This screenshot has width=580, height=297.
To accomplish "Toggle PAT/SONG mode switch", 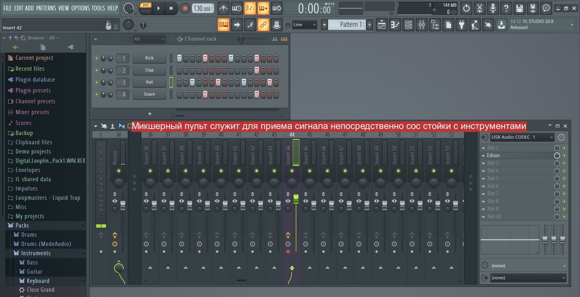I will click(x=145, y=8).
